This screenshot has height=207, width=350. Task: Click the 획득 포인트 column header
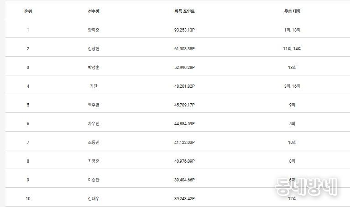(x=181, y=11)
